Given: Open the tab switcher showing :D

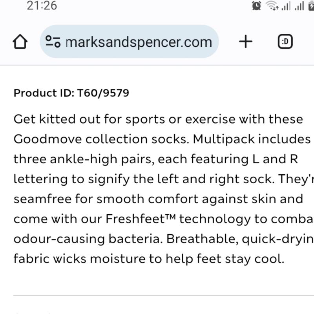Looking at the screenshot, I should [x=285, y=42].
